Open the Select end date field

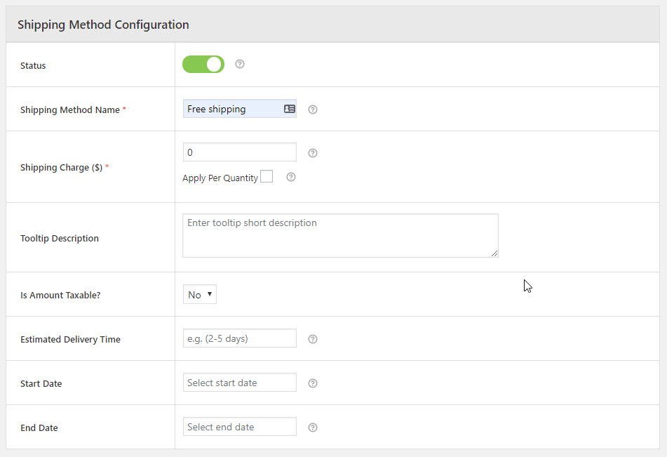pyautogui.click(x=239, y=427)
